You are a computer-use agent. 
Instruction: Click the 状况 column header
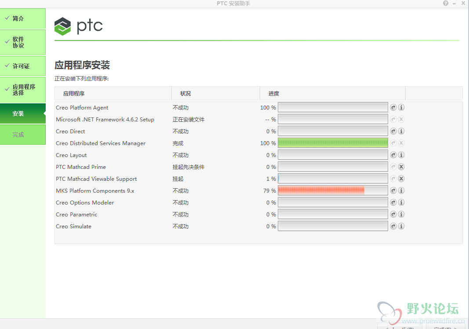[x=215, y=93]
